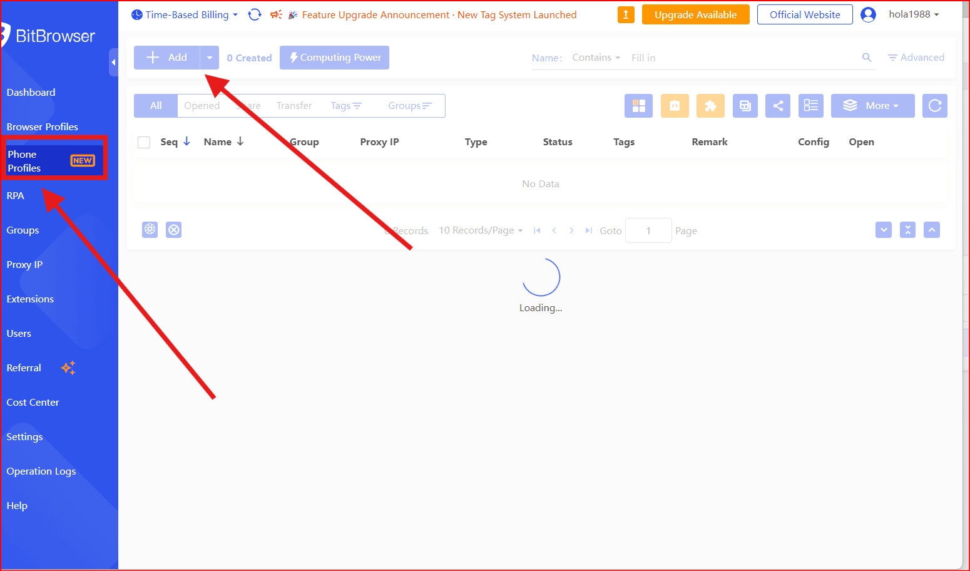Expand the More dropdown menu
This screenshot has width=970, height=571.
pos(872,106)
